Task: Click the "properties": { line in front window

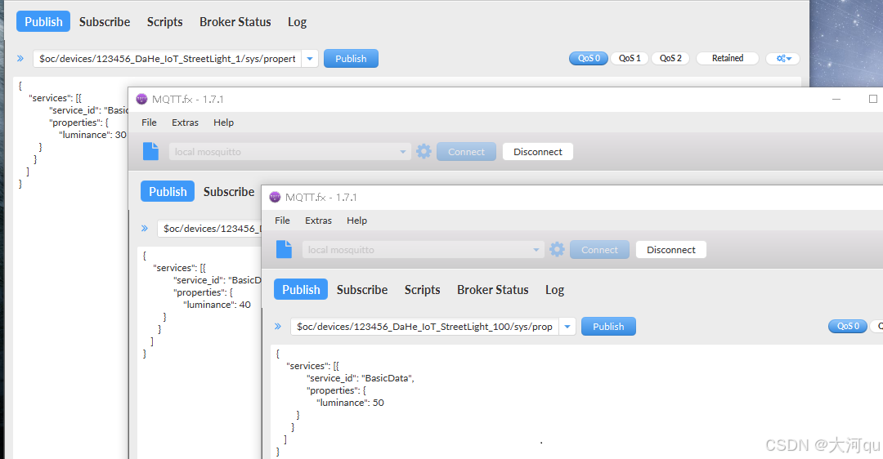Action: (336, 390)
